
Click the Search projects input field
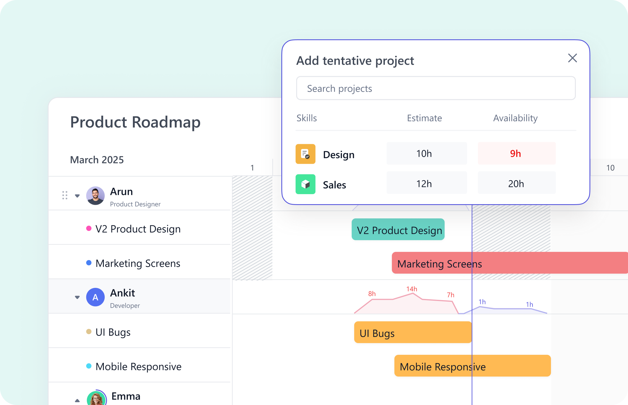[435, 88]
